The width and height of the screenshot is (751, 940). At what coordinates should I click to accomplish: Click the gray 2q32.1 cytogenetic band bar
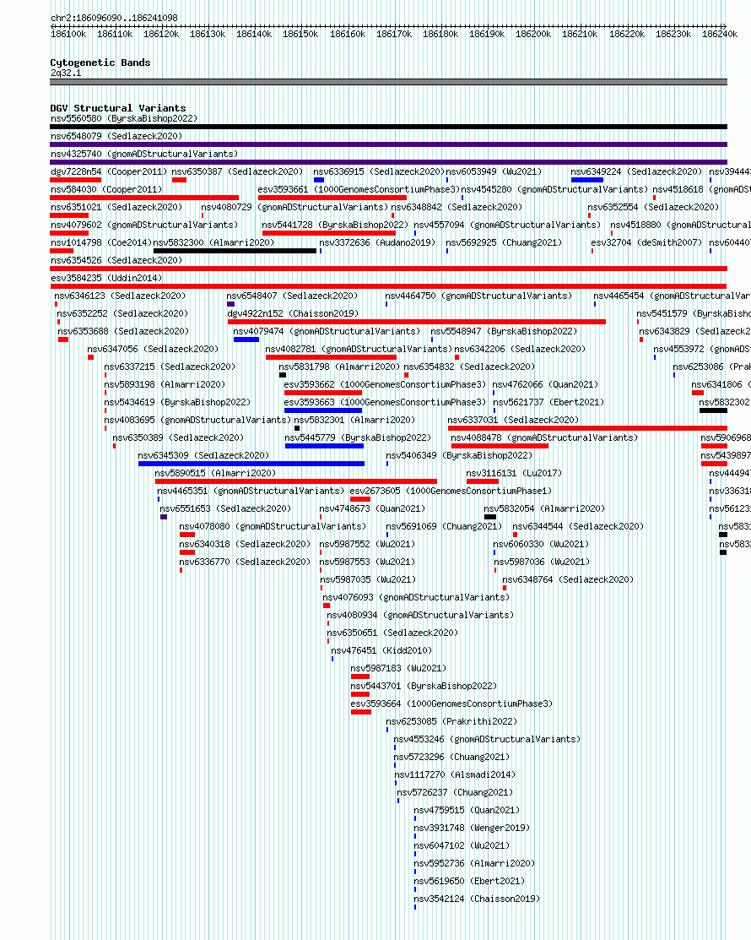[389, 82]
